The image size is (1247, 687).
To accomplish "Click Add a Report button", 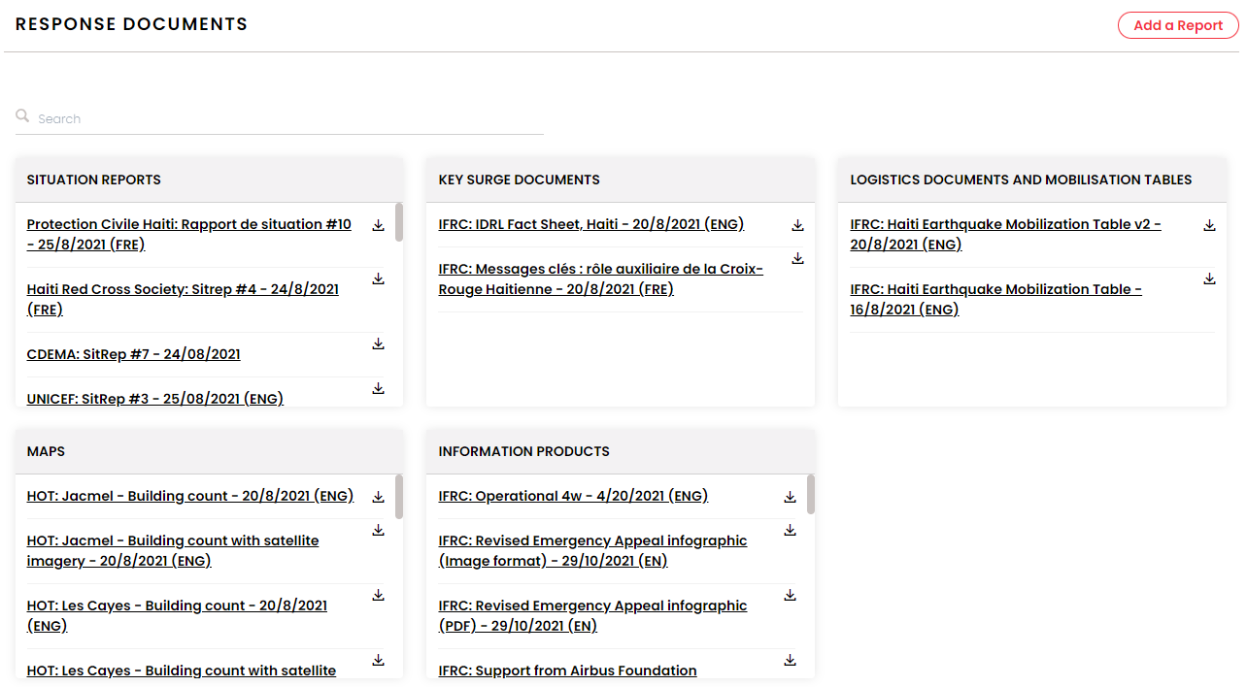I will (x=1178, y=25).
